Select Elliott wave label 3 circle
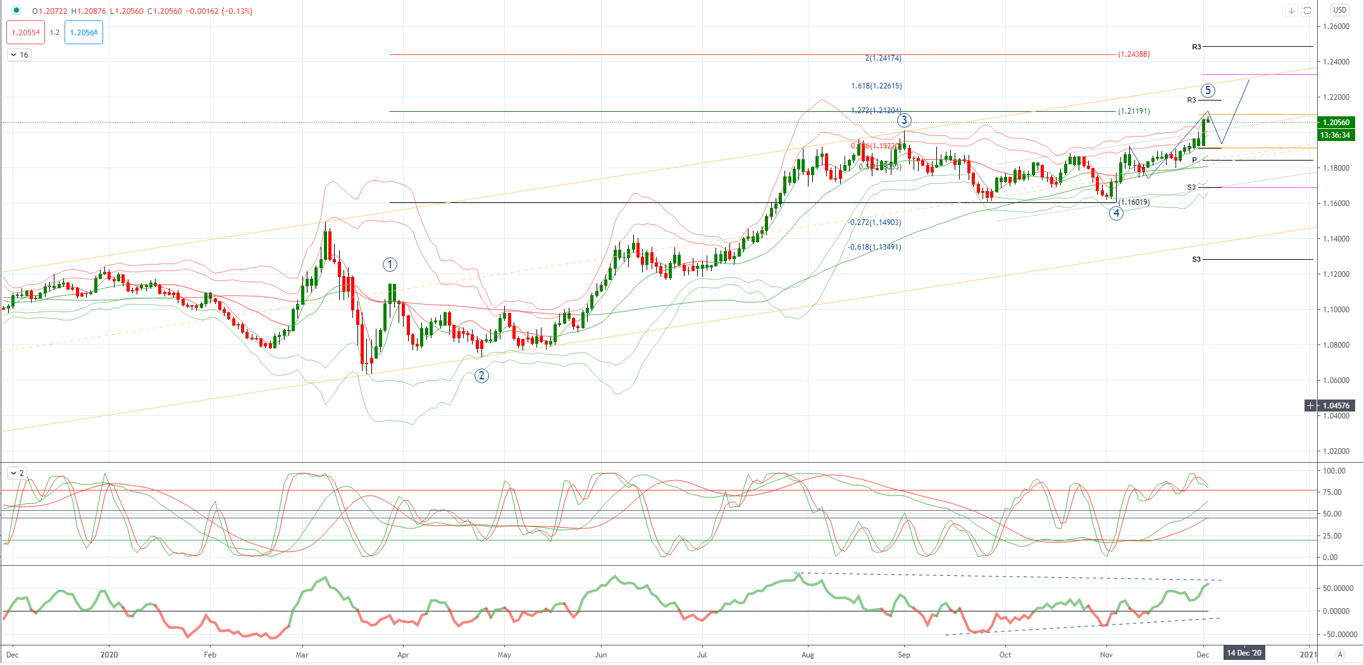The width and height of the screenshot is (1364, 665). [904, 120]
